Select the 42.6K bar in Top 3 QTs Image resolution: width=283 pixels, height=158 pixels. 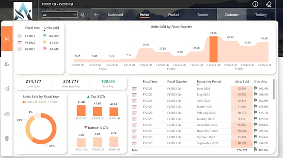click(97, 111)
